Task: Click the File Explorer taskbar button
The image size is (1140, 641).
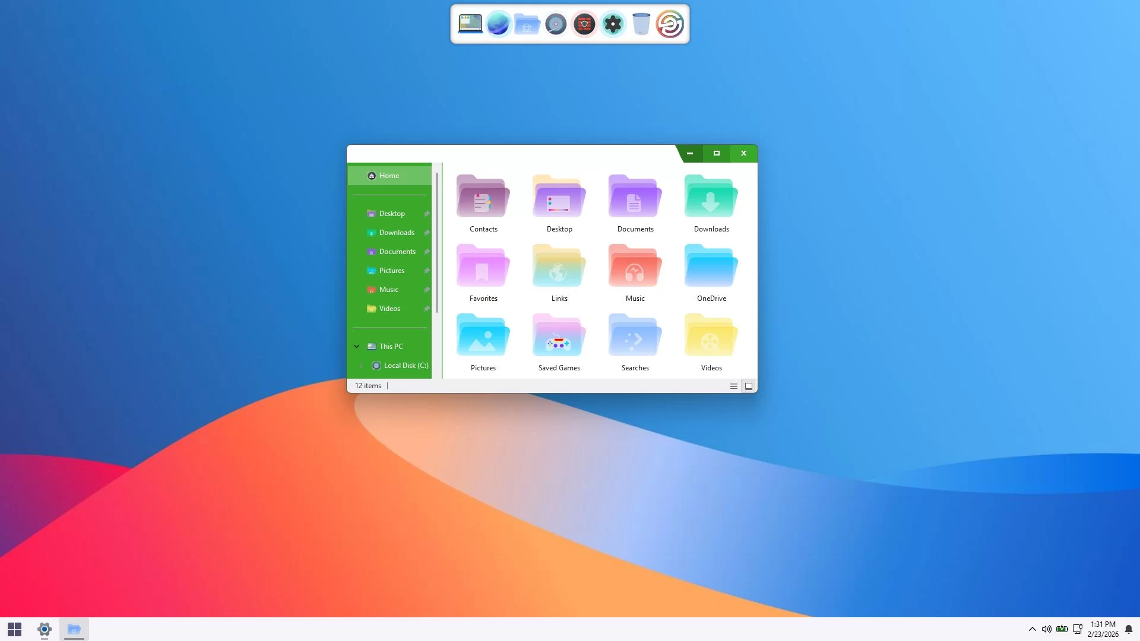Action: click(74, 629)
